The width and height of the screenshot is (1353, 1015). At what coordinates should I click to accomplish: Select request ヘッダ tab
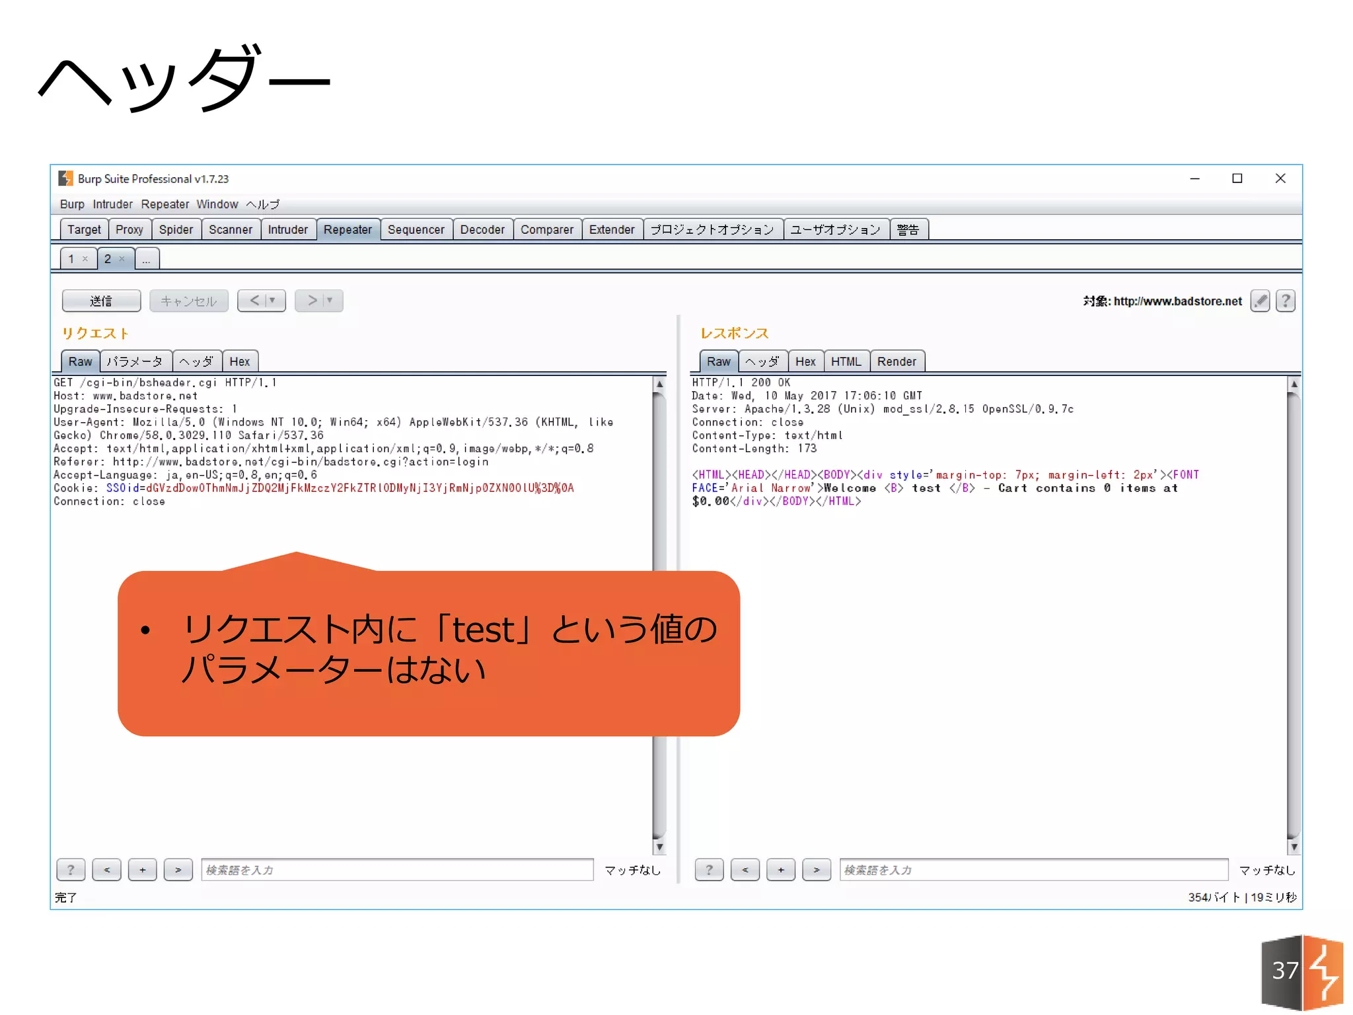pos(197,361)
